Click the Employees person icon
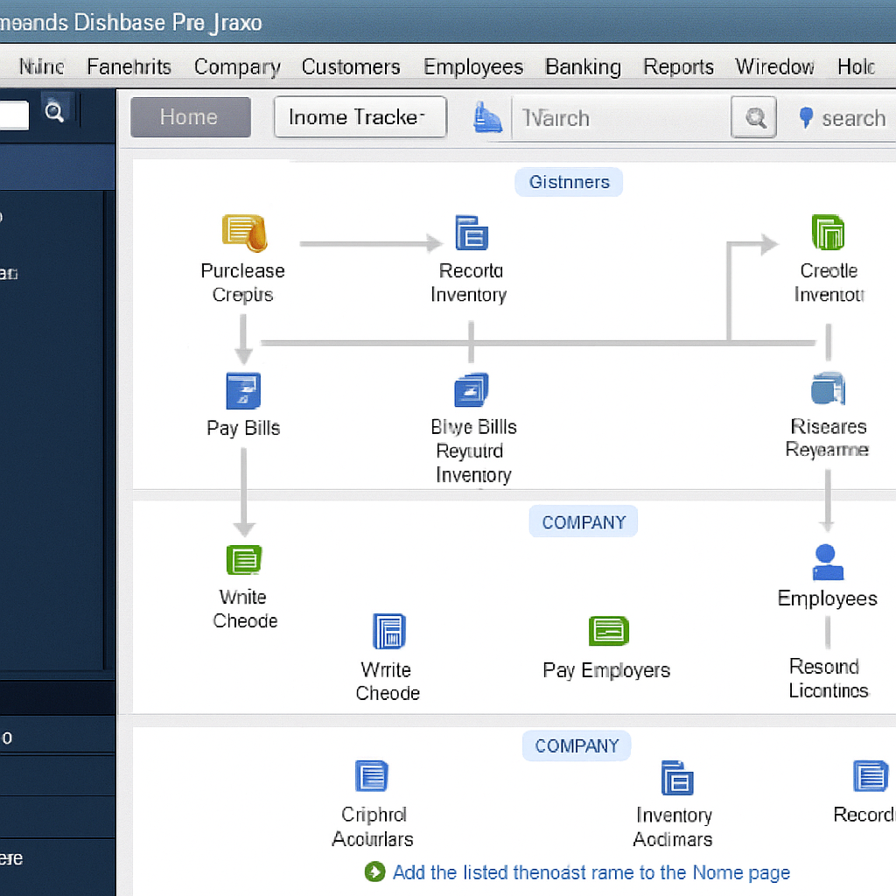Screen dimensions: 896x896 click(x=828, y=563)
